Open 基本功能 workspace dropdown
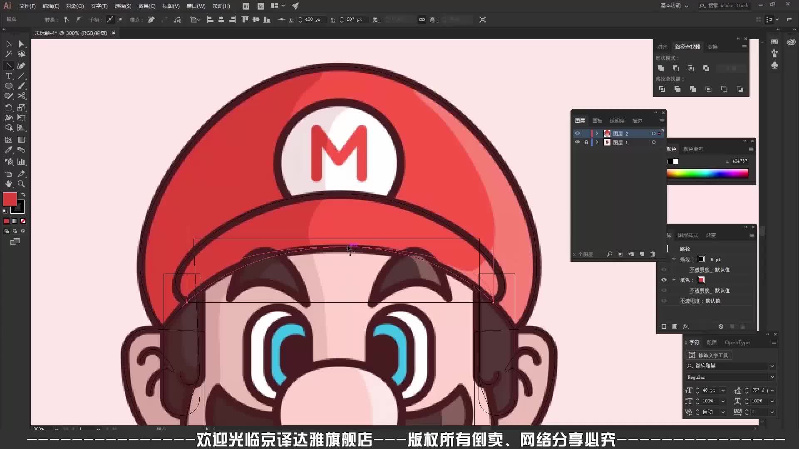Viewport: 799px width, 449px height. 674,6
